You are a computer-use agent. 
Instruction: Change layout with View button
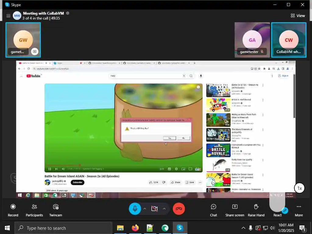(298, 16)
